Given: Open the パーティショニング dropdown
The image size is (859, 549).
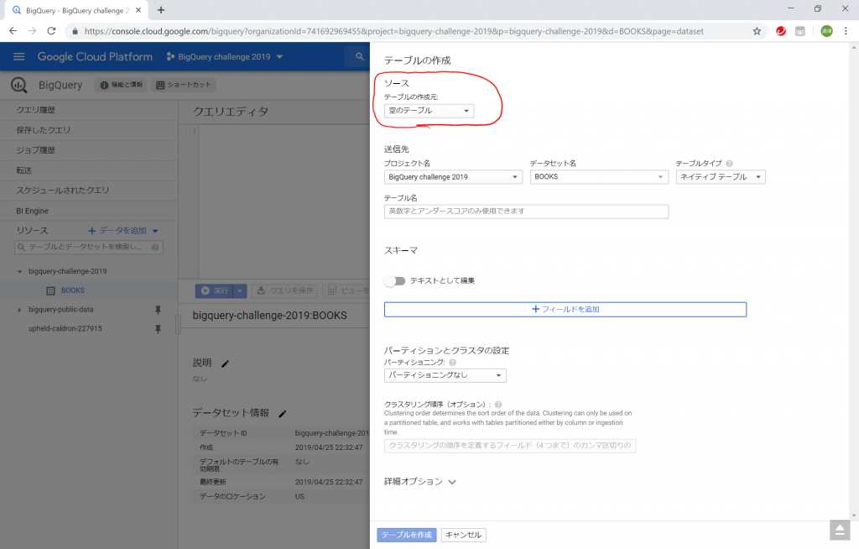Looking at the screenshot, I should [x=445, y=375].
